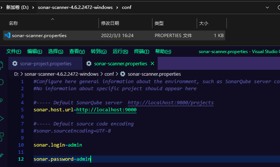Screen dimensions: 280x167
Task: Click sonar-scanner-4.6.2.2472-windows in address bar
Action: (x=75, y=7)
